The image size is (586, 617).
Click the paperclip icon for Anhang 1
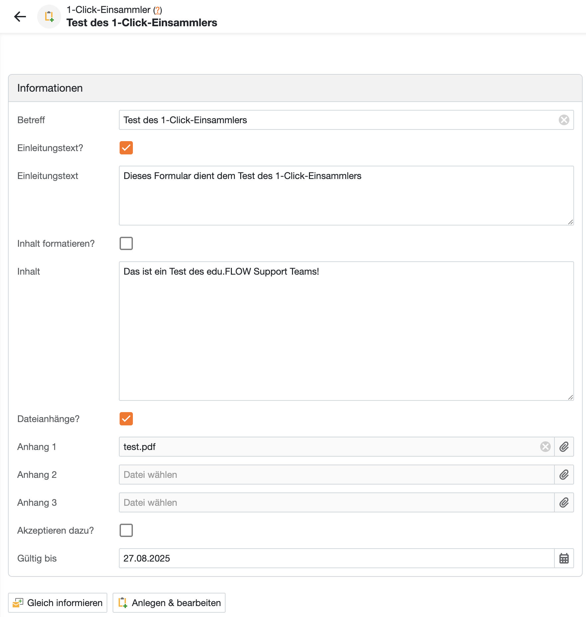564,447
